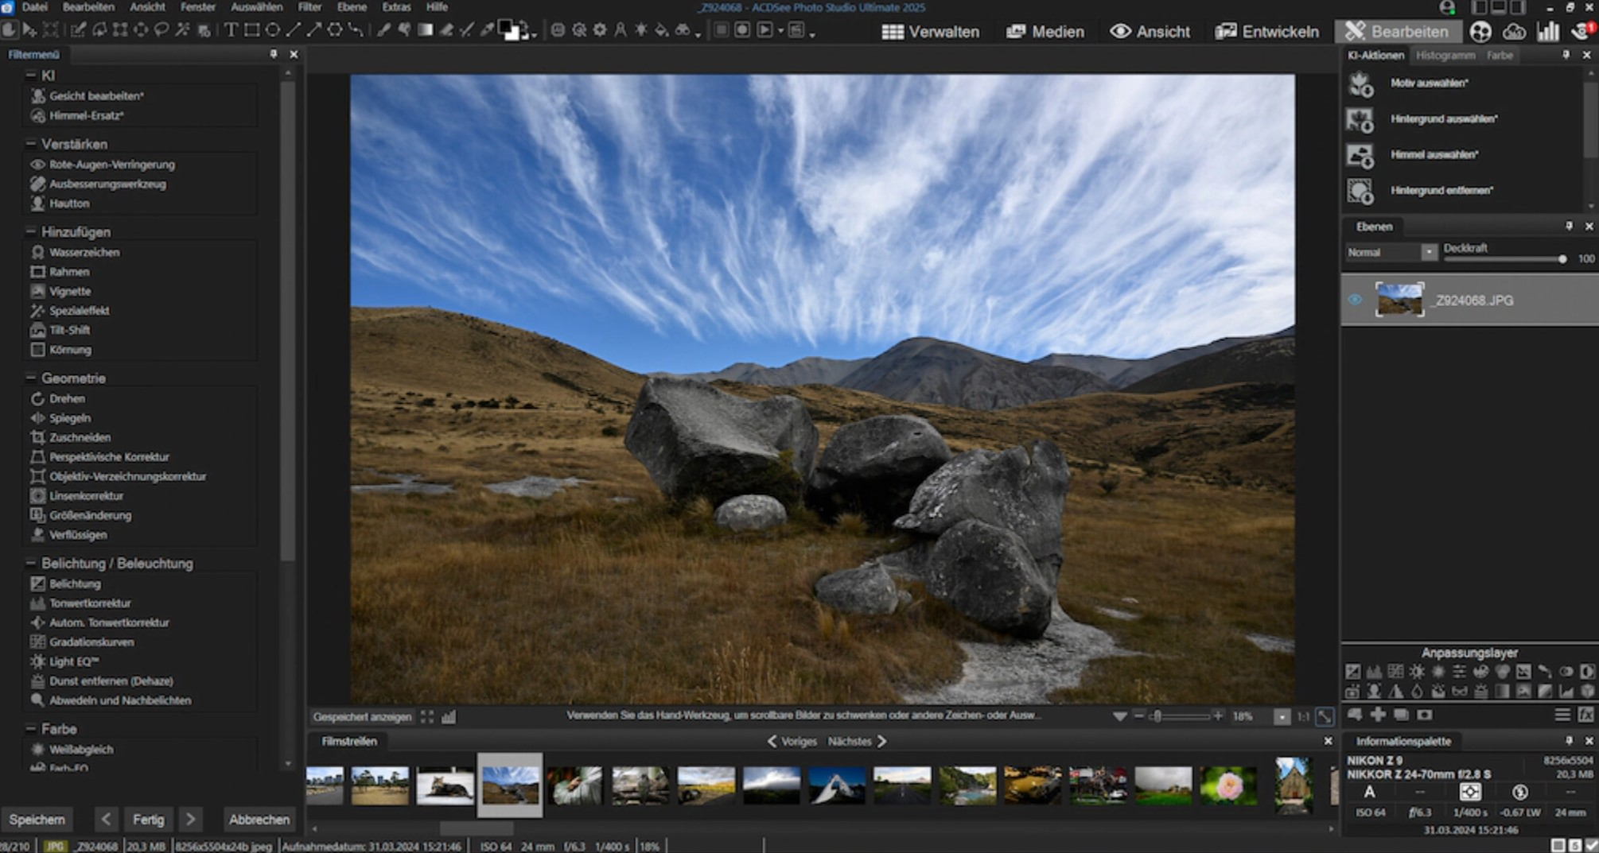This screenshot has height=853, width=1599.
Task: Open the statistics dashboard bar-chart icon
Action: [x=1548, y=31]
